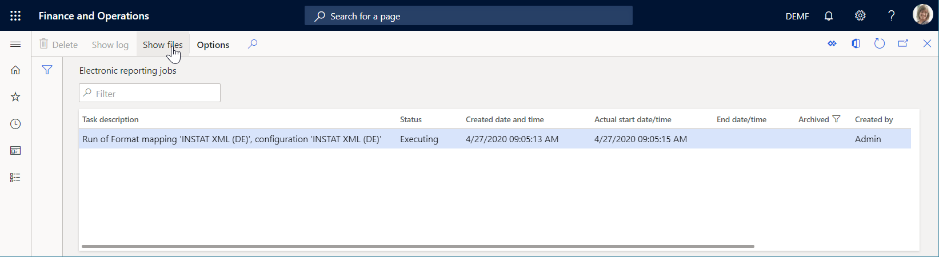This screenshot has width=939, height=257.
Task: Open Modules list icon in the sidebar
Action: coord(15,178)
